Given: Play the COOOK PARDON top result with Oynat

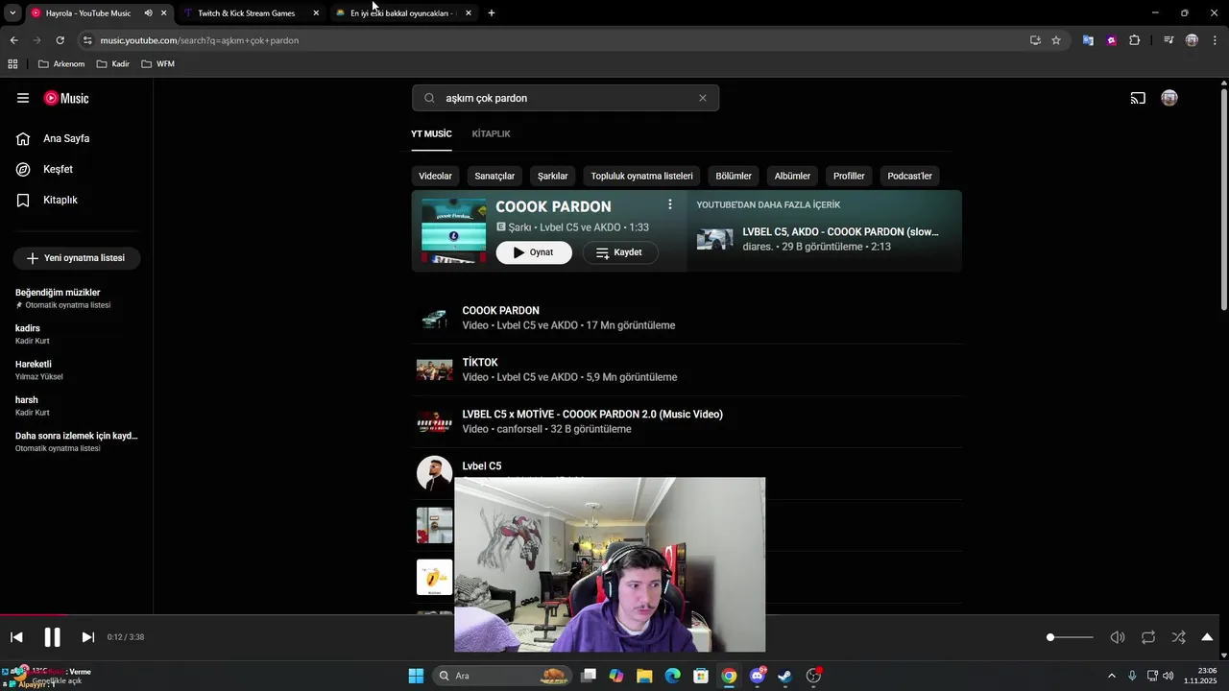Looking at the screenshot, I should click(534, 252).
